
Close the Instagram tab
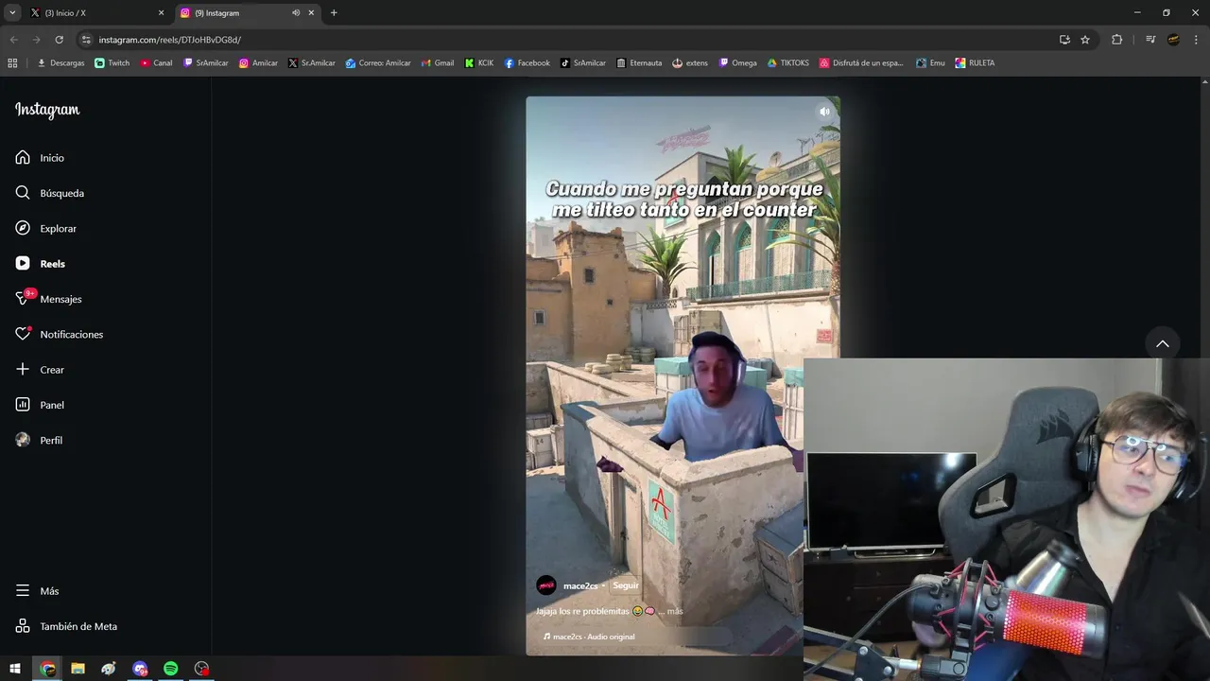tap(311, 13)
